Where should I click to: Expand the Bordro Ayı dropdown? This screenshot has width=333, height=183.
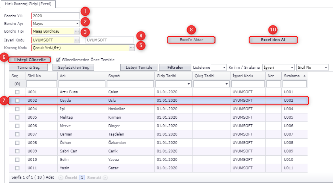(77, 23)
